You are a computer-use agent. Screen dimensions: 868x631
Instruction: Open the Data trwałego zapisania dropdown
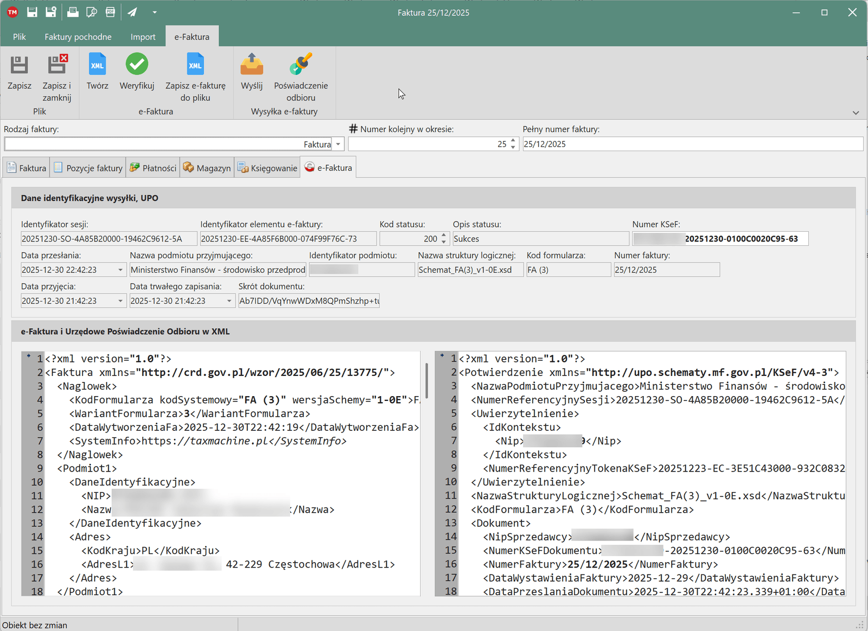(x=229, y=301)
